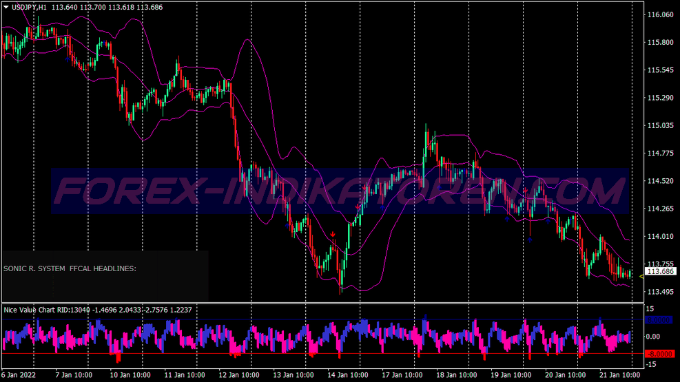Click the yellow arrow marker at current price
680x382 pixels.
[641, 276]
